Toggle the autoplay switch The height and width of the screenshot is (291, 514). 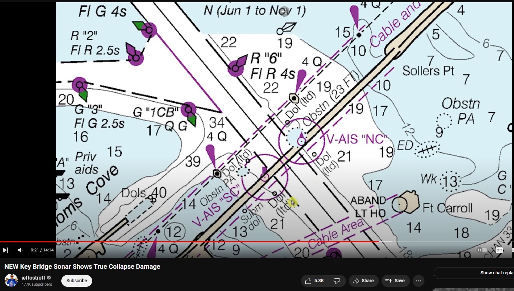coord(482,250)
